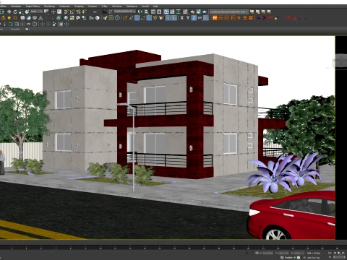
Task: Open the Scripting menu
Action: tap(79, 6)
